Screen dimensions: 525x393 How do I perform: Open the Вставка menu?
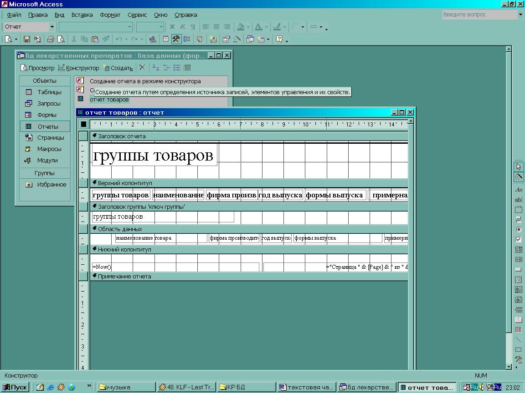click(82, 15)
